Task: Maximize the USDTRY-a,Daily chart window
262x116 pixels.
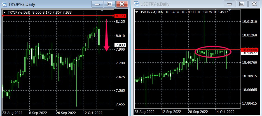Action: pyautogui.click(x=242, y=4)
